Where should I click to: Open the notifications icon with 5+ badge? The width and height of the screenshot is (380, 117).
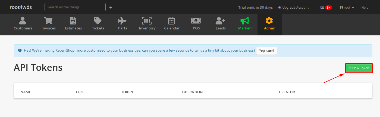326,8
